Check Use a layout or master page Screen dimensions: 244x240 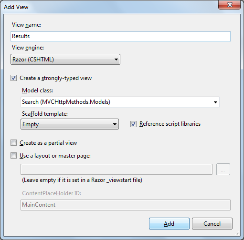click(13, 156)
